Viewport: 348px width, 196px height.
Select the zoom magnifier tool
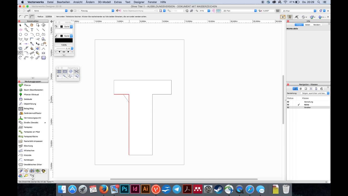[x=26, y=30]
